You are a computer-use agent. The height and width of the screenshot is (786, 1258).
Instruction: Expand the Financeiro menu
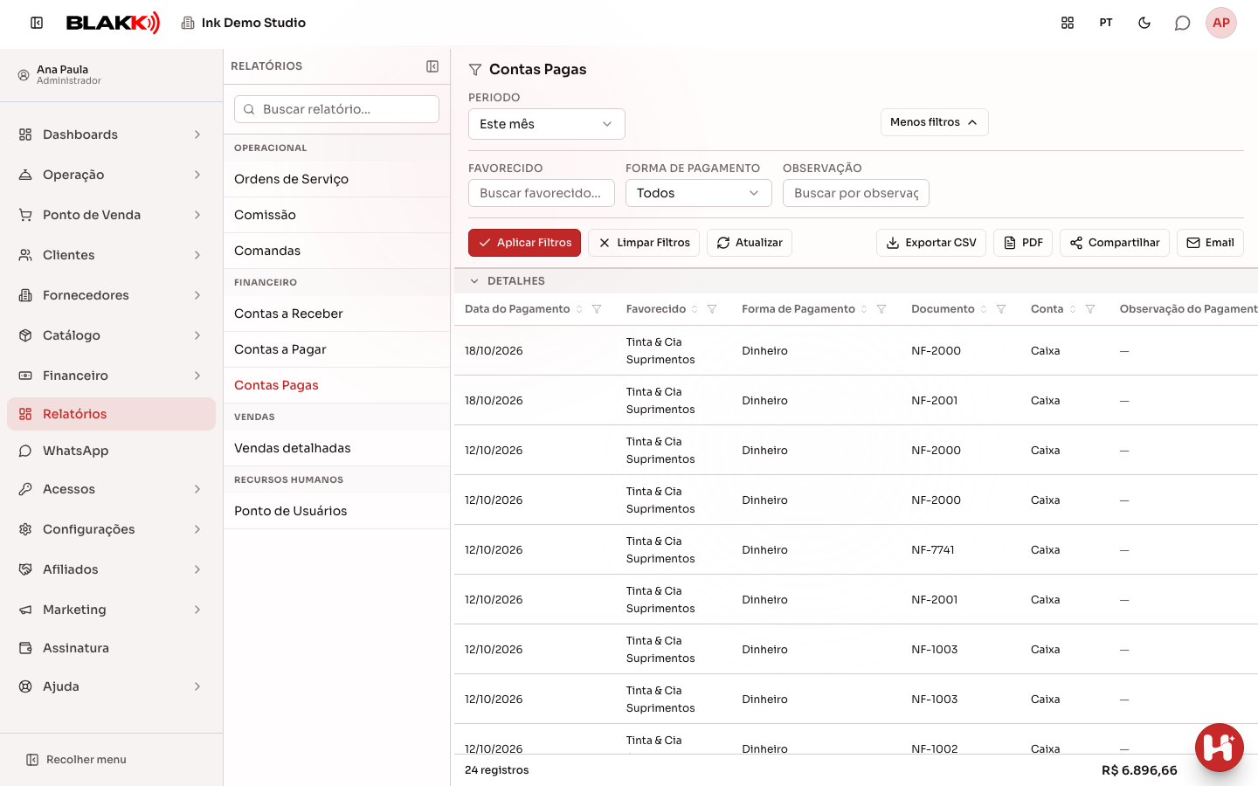point(111,376)
